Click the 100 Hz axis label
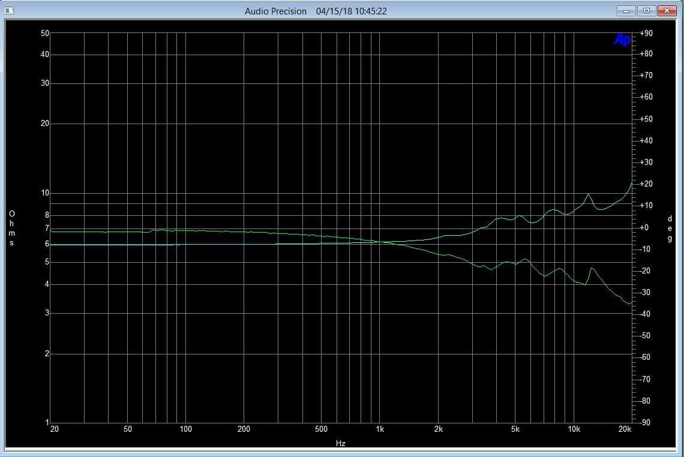The height and width of the screenshot is (457, 684). coord(185,429)
